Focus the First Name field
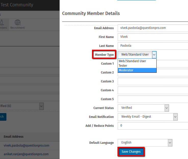 click(x=153, y=37)
